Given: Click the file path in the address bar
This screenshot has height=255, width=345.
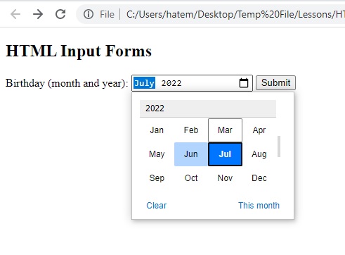Looking at the screenshot, I should (x=235, y=14).
